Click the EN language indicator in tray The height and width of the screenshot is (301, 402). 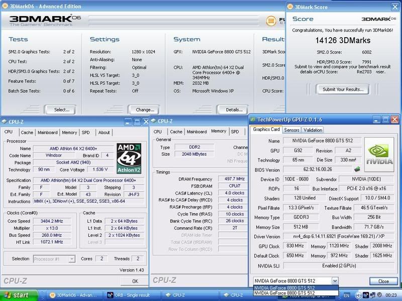point(346,295)
